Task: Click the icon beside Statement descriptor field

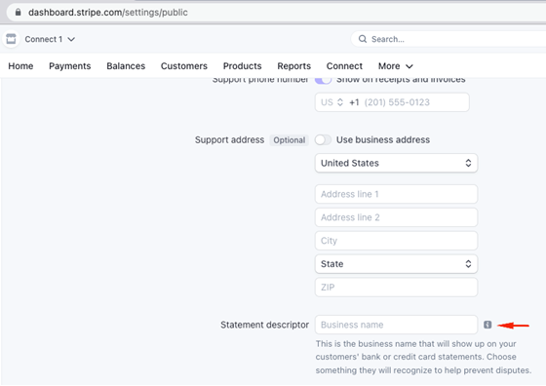Action: coord(487,325)
